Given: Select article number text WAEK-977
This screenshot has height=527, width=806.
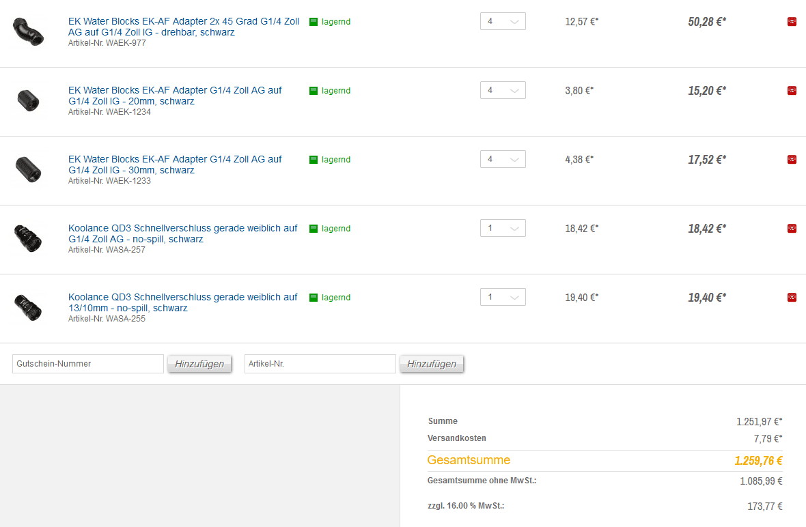Looking at the screenshot, I should click(126, 43).
